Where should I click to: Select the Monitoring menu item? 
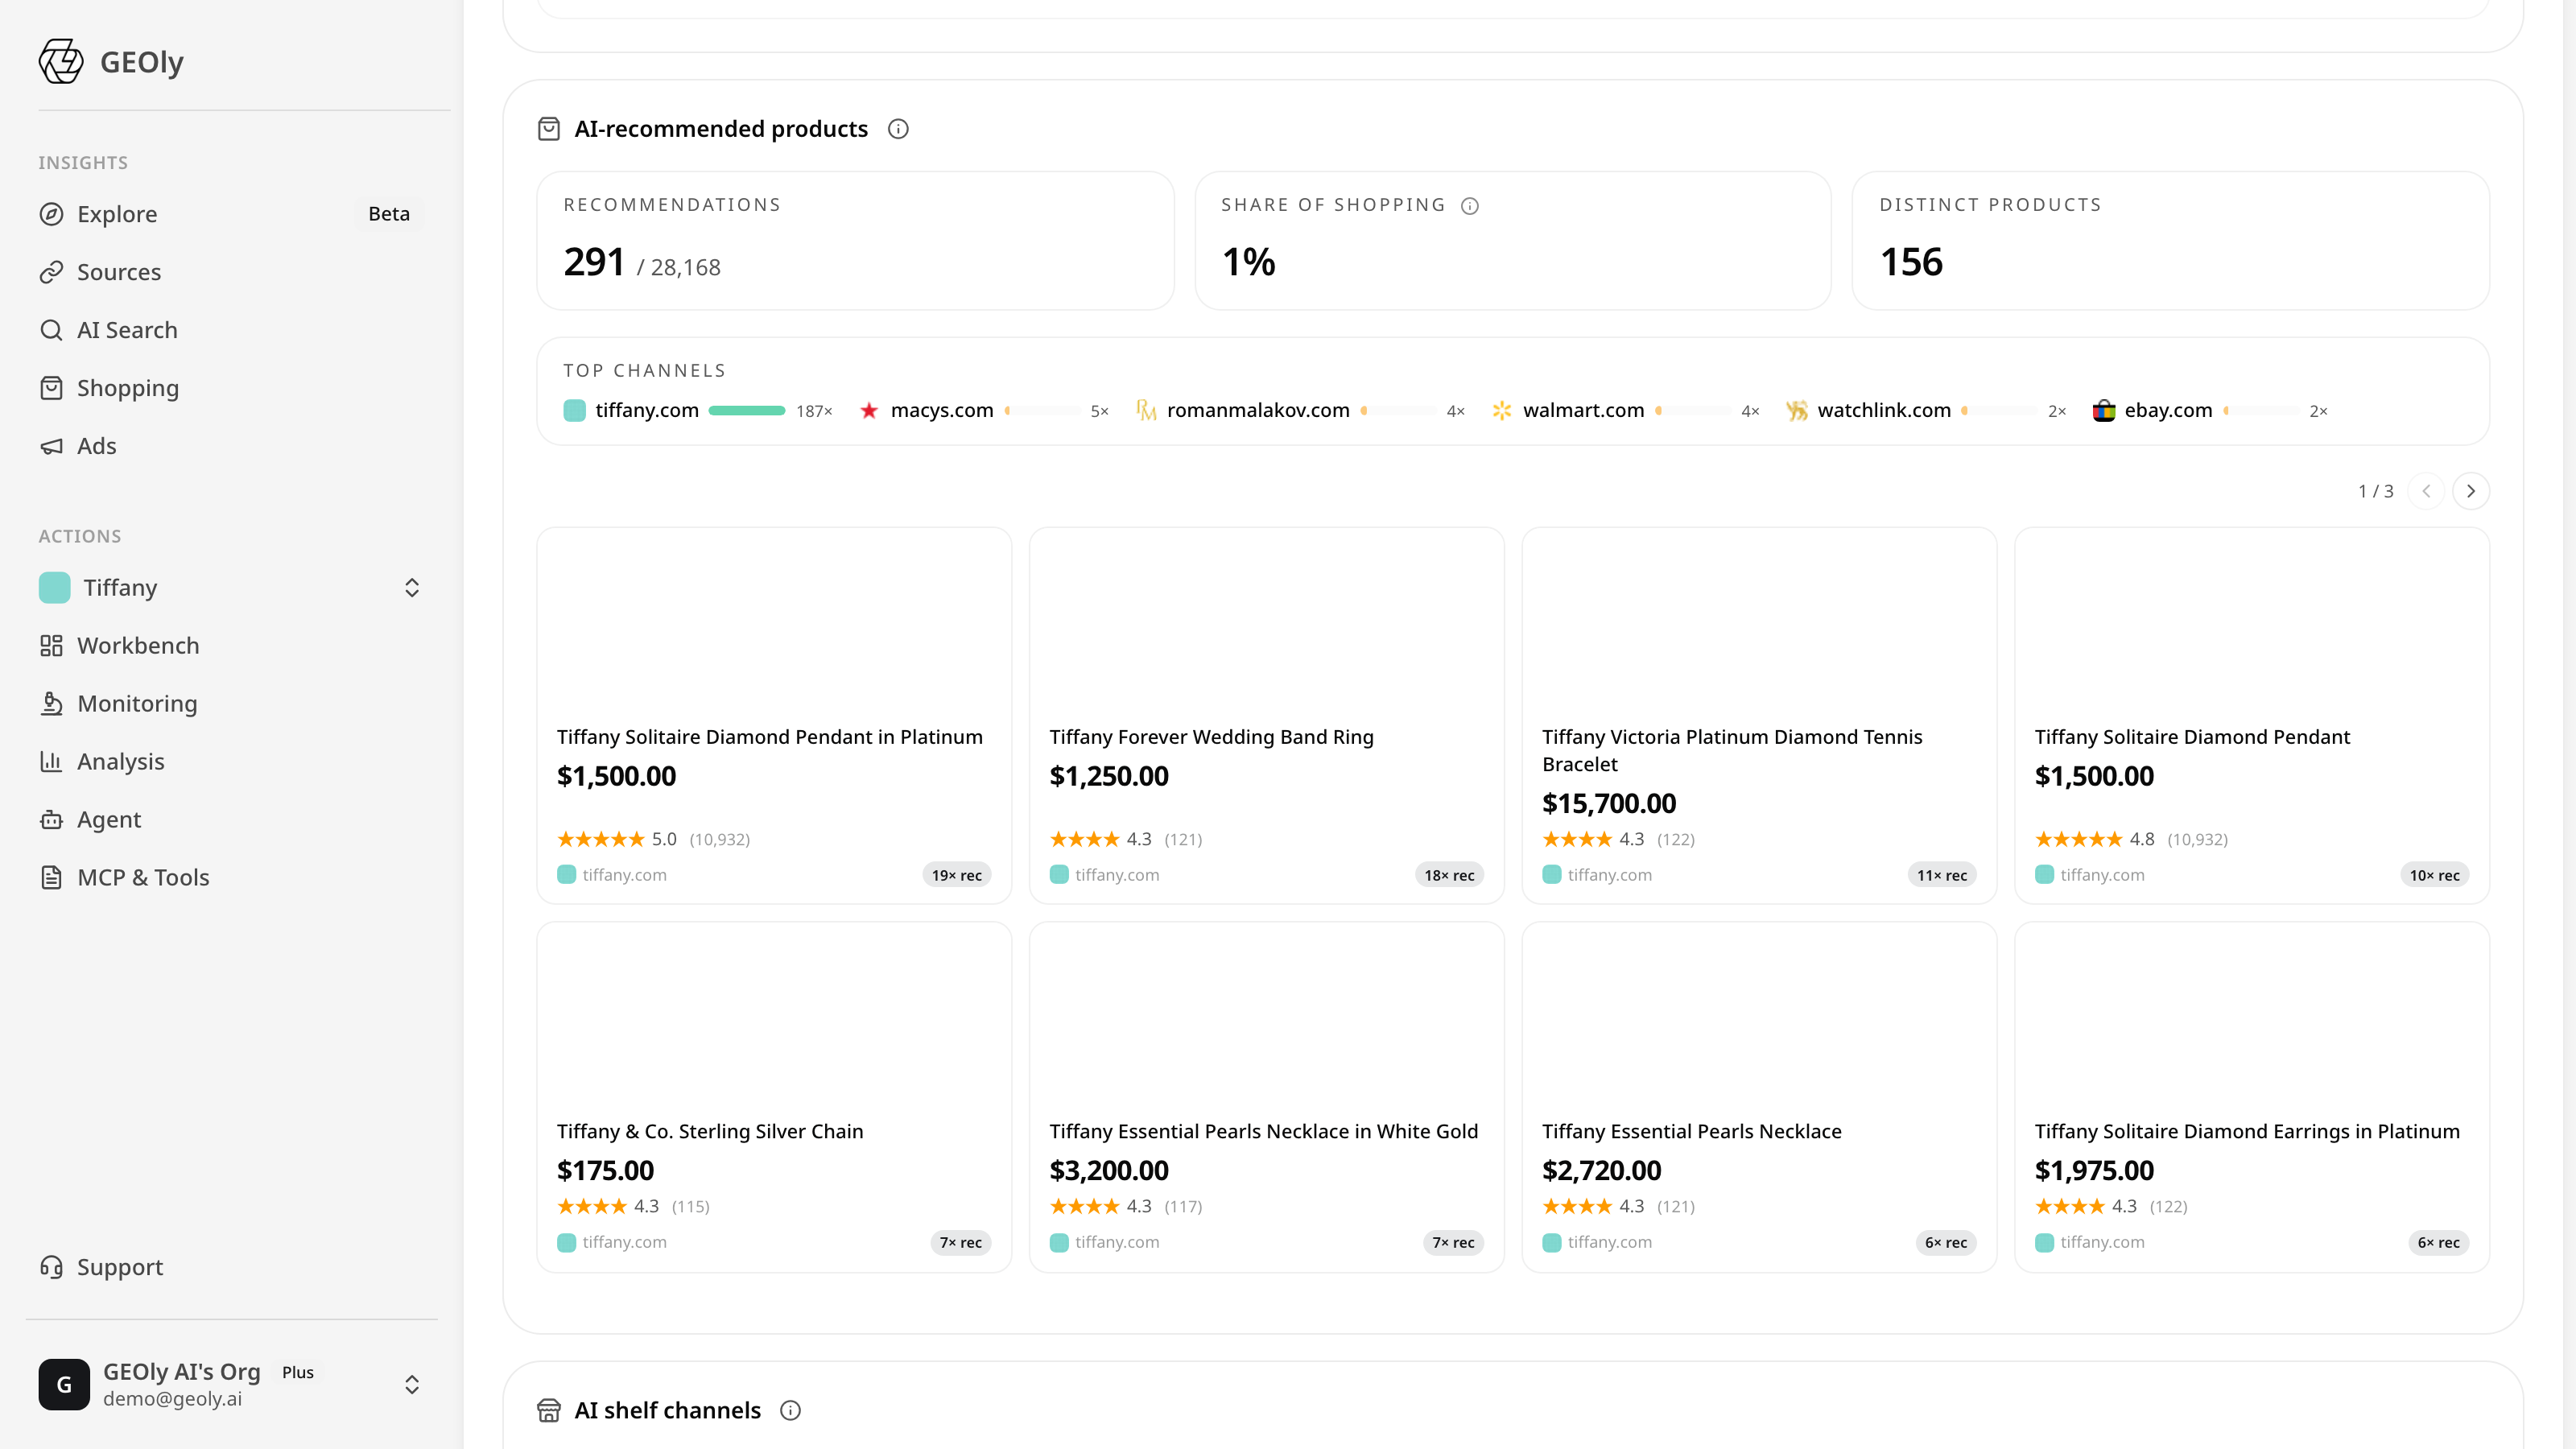tap(232, 704)
